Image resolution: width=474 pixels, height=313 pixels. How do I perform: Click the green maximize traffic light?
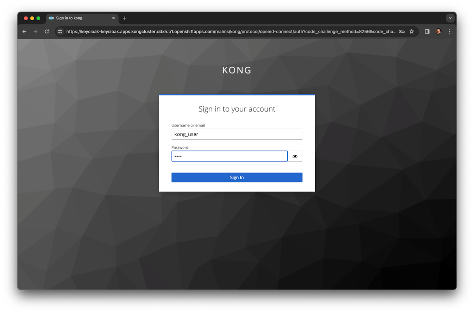(x=38, y=19)
